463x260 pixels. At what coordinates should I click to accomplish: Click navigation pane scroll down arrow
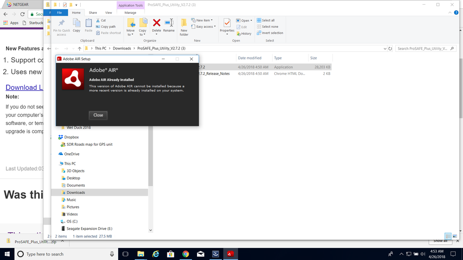tap(150, 230)
